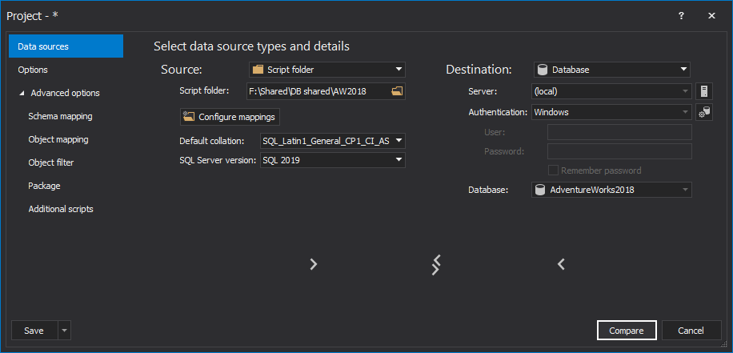
Task: Close the Project dialog window
Action: pyautogui.click(x=711, y=15)
